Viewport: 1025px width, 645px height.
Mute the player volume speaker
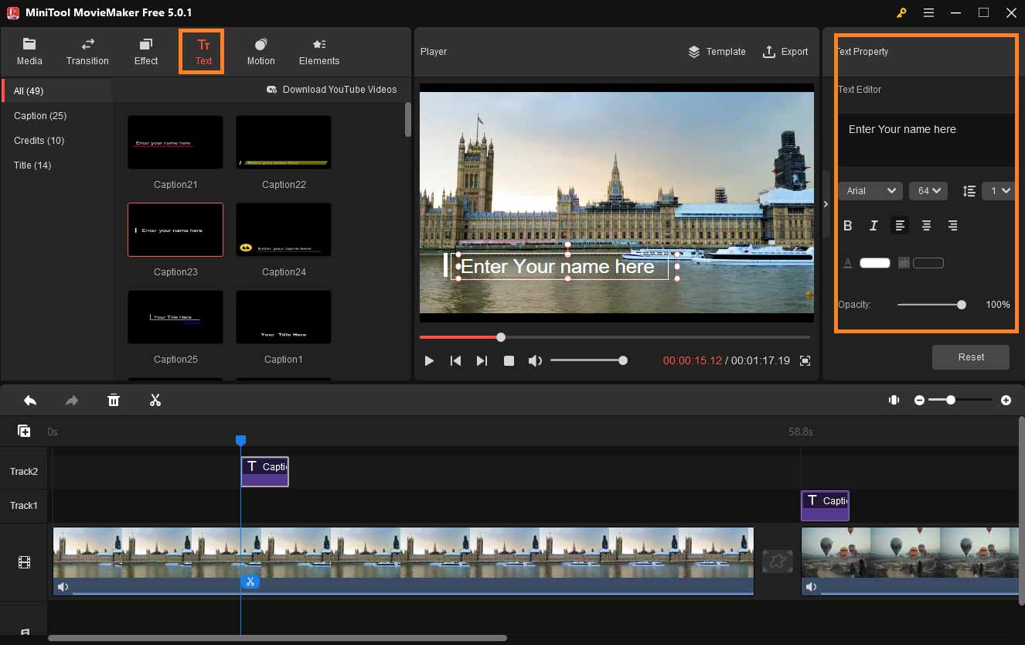click(534, 360)
